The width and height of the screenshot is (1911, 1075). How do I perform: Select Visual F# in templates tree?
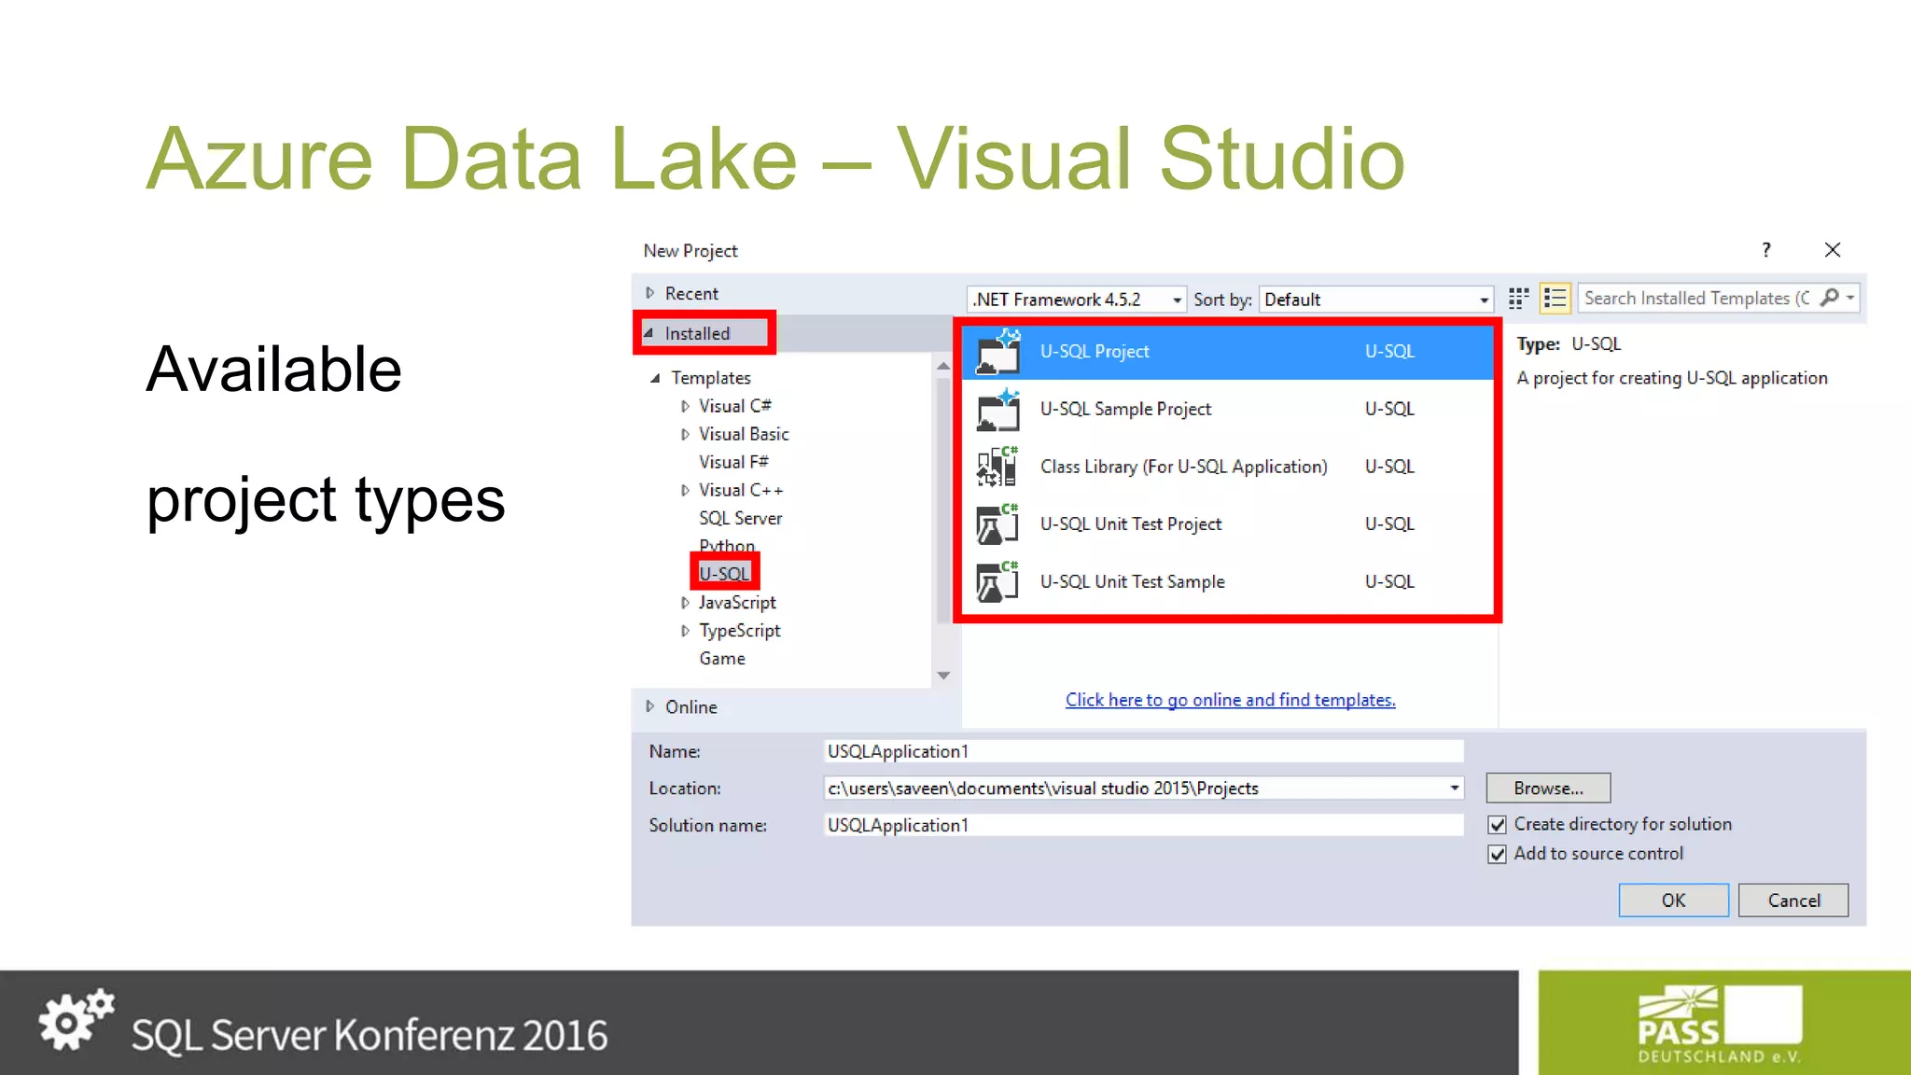pyautogui.click(x=733, y=462)
